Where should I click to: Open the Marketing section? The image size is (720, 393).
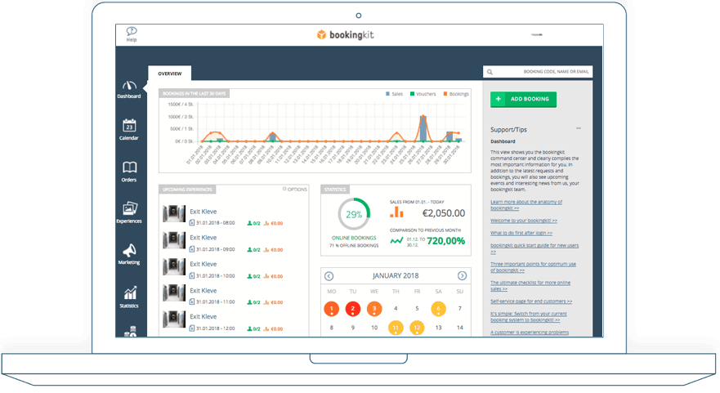click(128, 255)
